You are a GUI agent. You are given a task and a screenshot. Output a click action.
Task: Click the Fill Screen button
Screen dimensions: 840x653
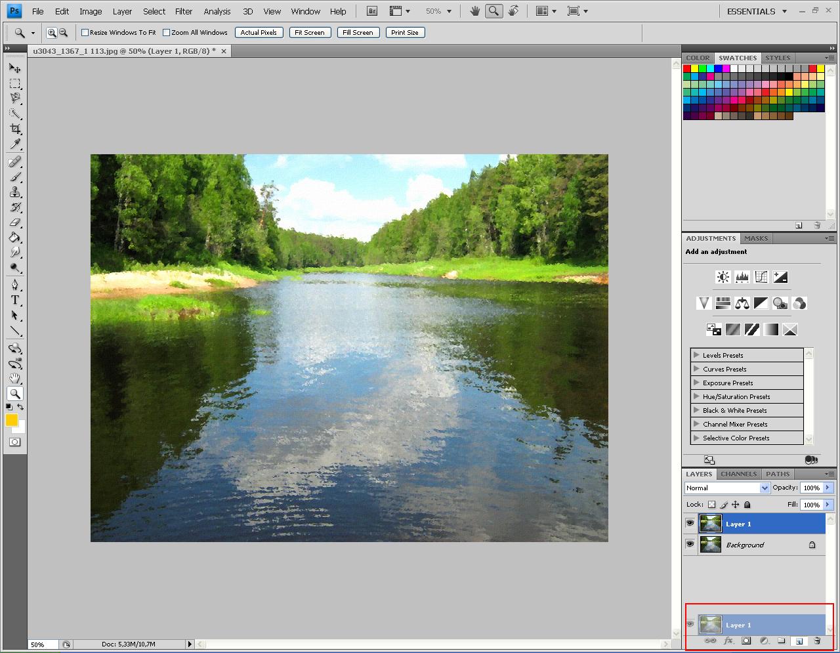click(x=358, y=32)
